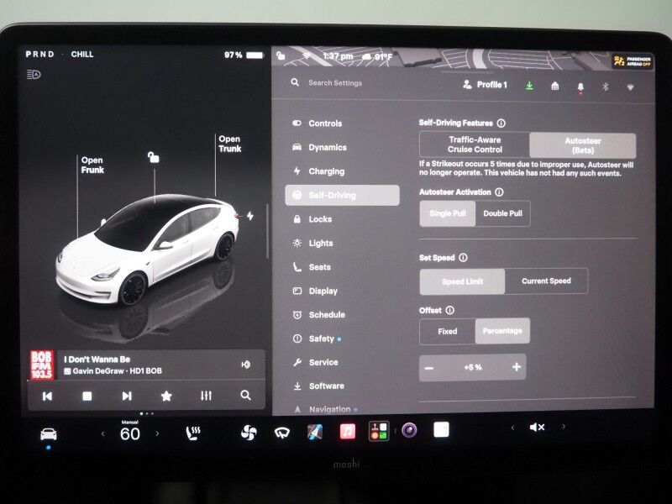The image size is (672, 504).
Task: Tap the lock icon in the status bar
Action: point(281,55)
